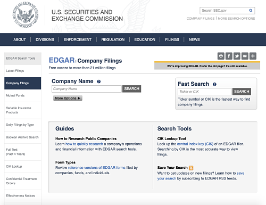Open the ABOUT menu
Viewport: 266px width, 205px height.
tap(20, 39)
